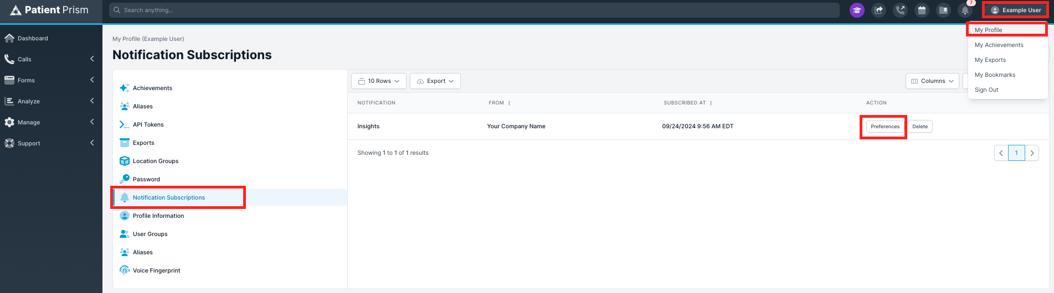
Task: Click the 09/24/2024 9:56 AM EDT cell
Action: pyautogui.click(x=698, y=127)
